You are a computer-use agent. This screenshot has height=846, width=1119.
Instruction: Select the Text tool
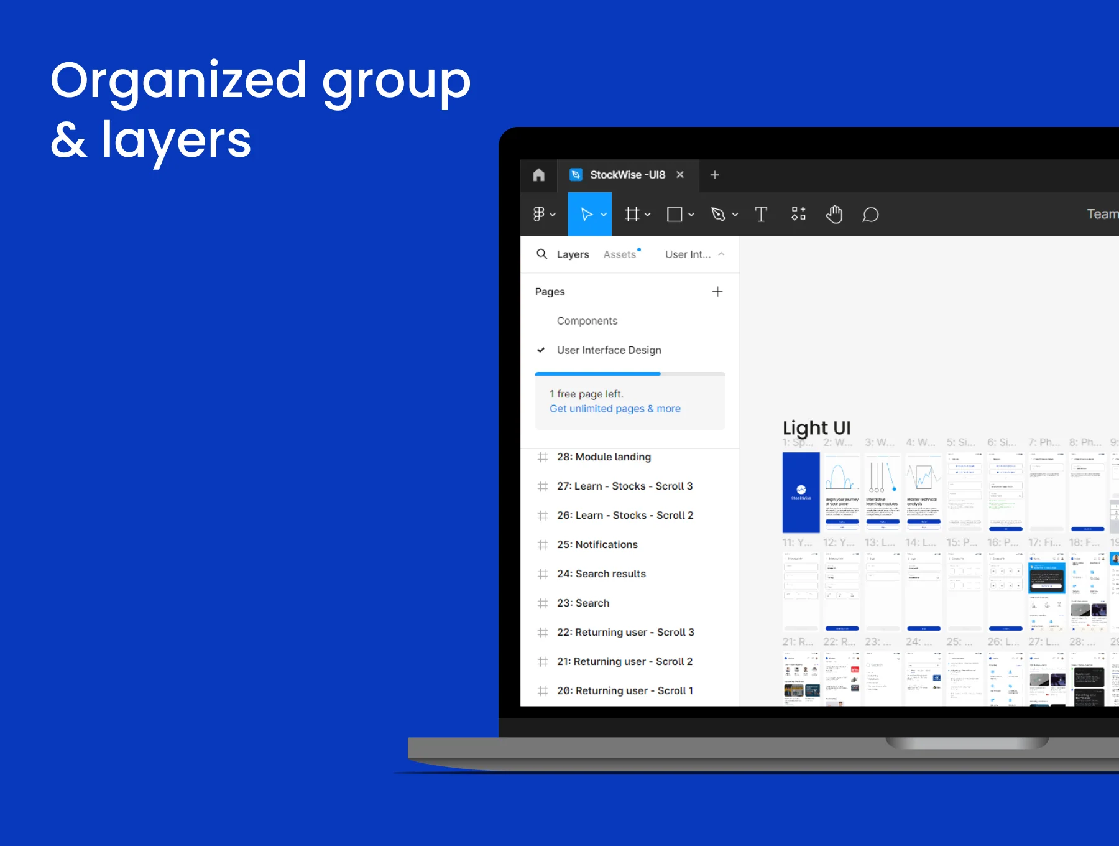click(x=761, y=215)
